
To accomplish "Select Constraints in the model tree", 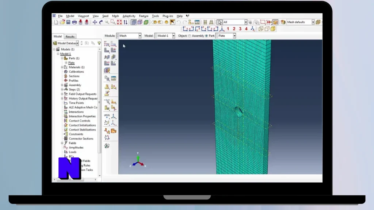I will 76,134.
